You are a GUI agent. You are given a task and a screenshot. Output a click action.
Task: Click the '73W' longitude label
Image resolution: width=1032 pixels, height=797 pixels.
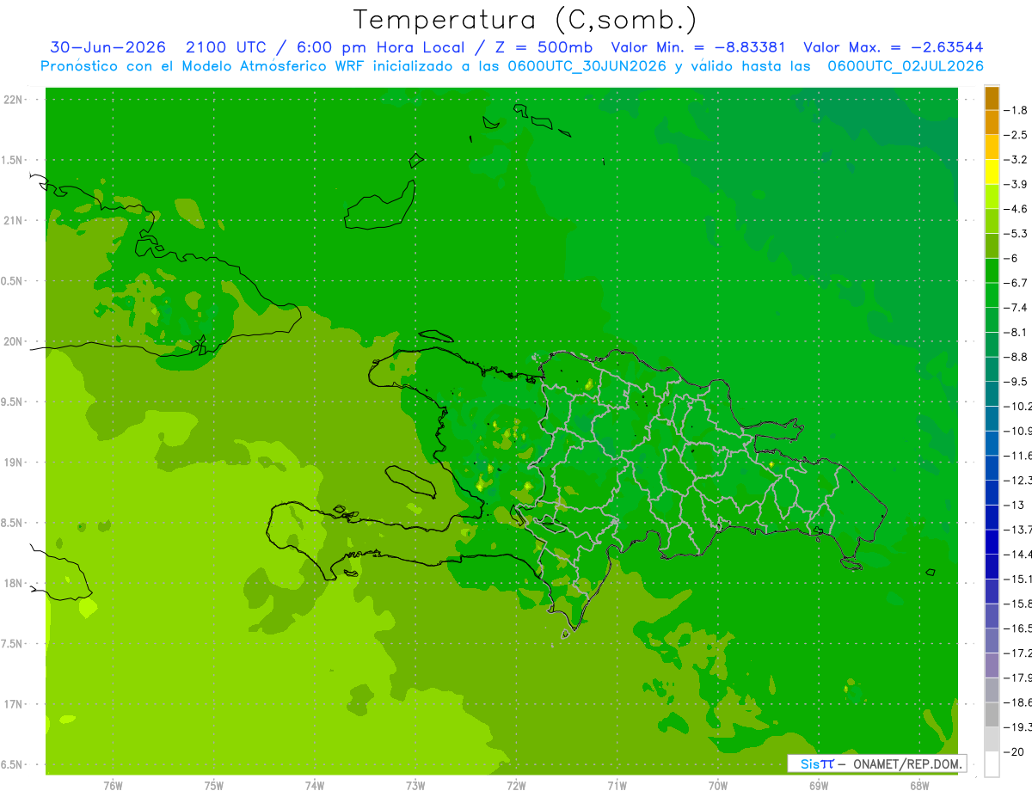[415, 785]
